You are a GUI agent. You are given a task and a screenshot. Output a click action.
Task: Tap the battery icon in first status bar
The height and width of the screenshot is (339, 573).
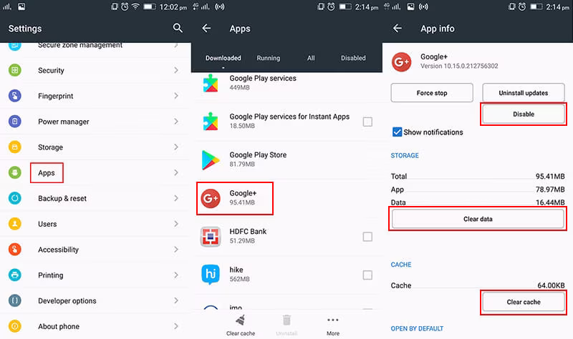[x=150, y=6]
